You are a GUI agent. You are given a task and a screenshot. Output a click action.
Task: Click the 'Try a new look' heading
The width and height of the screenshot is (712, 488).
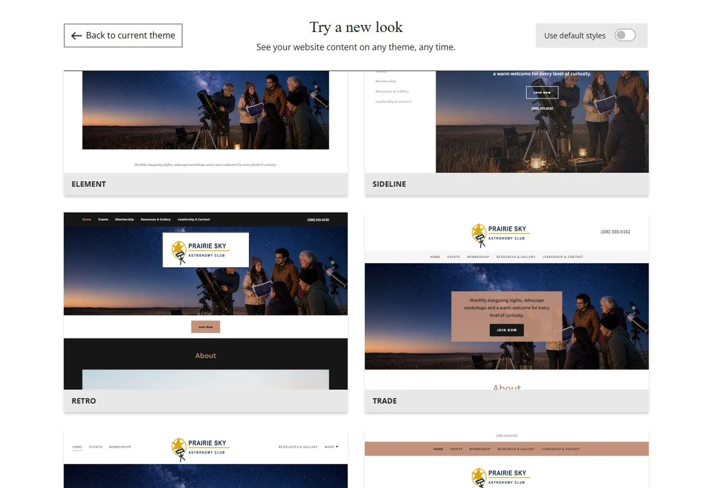pos(356,27)
